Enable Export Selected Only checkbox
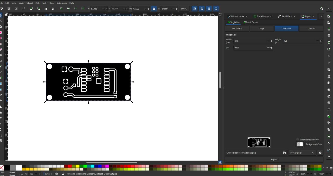 pos(298,140)
